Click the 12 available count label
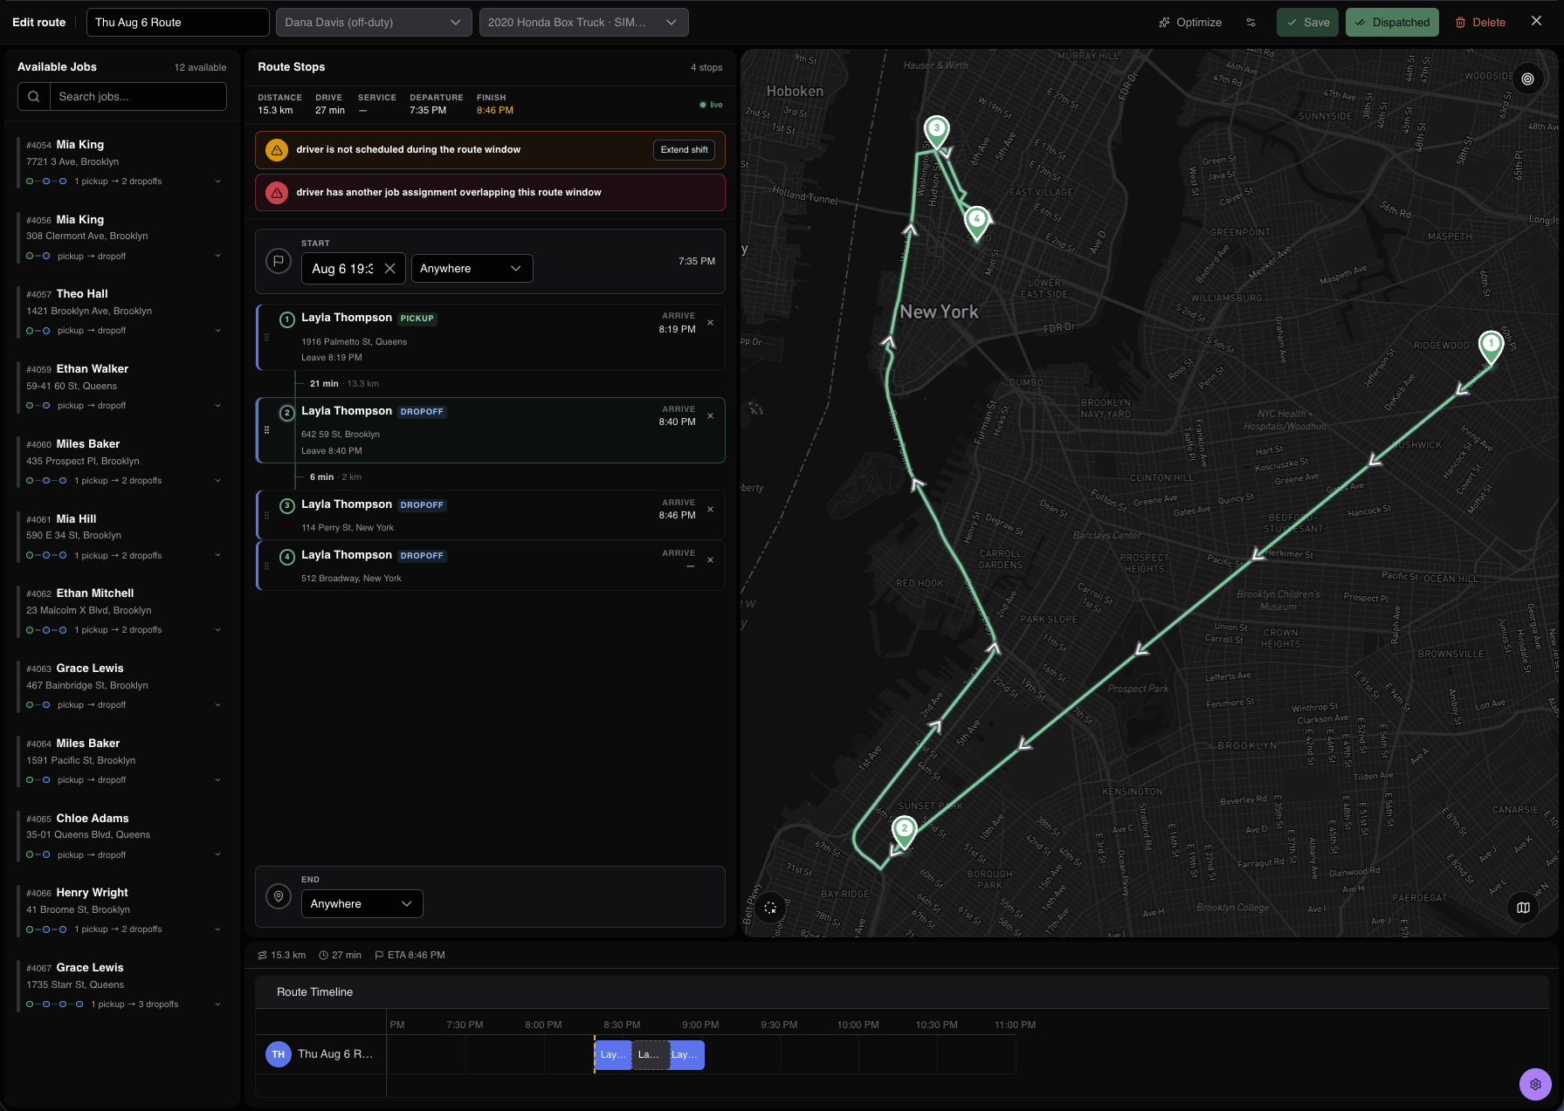The width and height of the screenshot is (1564, 1111). pos(200,68)
